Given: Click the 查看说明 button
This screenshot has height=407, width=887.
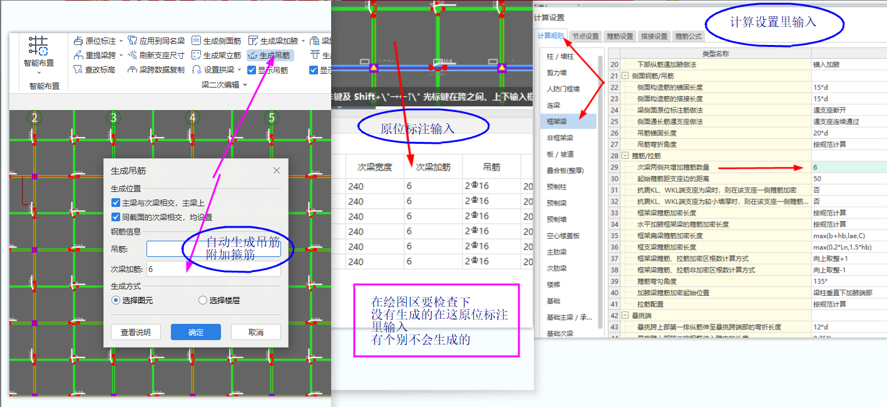Looking at the screenshot, I should click(x=136, y=332).
